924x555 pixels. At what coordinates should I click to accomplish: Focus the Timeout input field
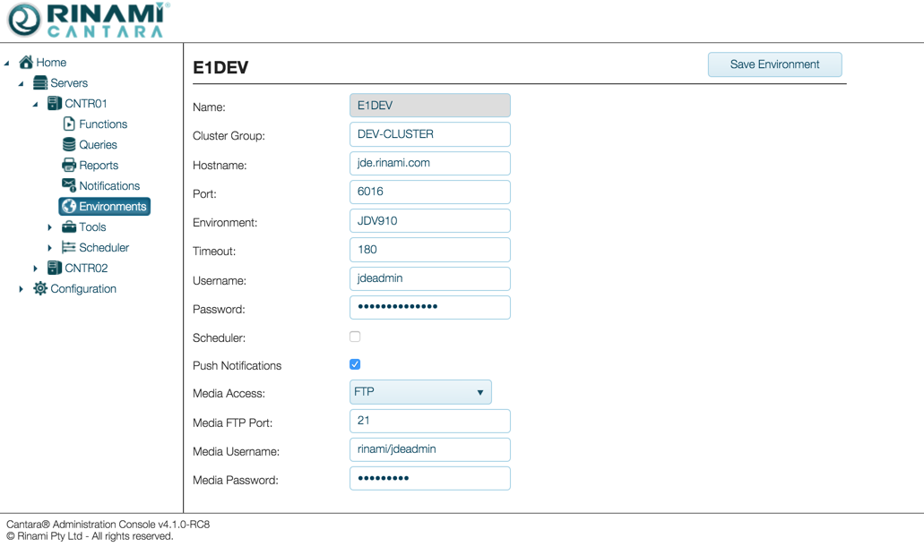click(429, 250)
